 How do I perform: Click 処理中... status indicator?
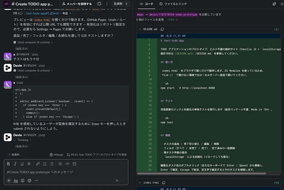[x=14, y=155]
